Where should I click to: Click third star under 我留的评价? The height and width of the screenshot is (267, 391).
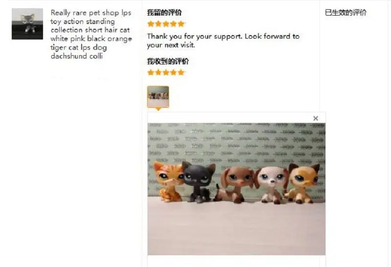166,24
